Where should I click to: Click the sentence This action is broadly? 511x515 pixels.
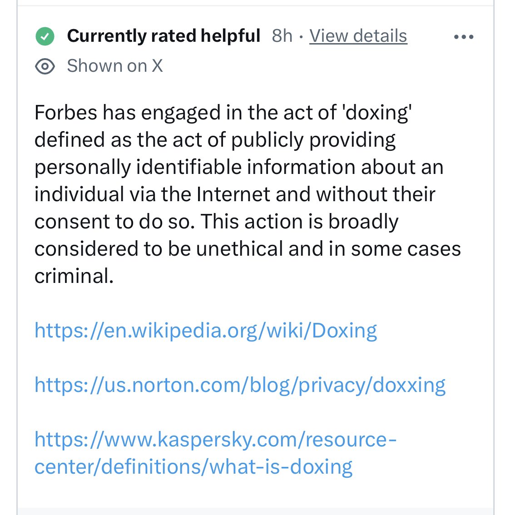299,221
